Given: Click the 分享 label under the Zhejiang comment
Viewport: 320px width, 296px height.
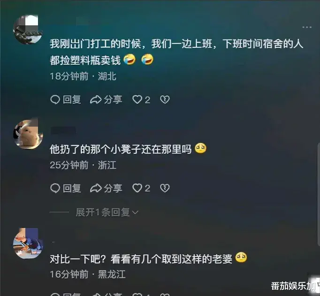Looking at the screenshot, I should click(x=113, y=188).
